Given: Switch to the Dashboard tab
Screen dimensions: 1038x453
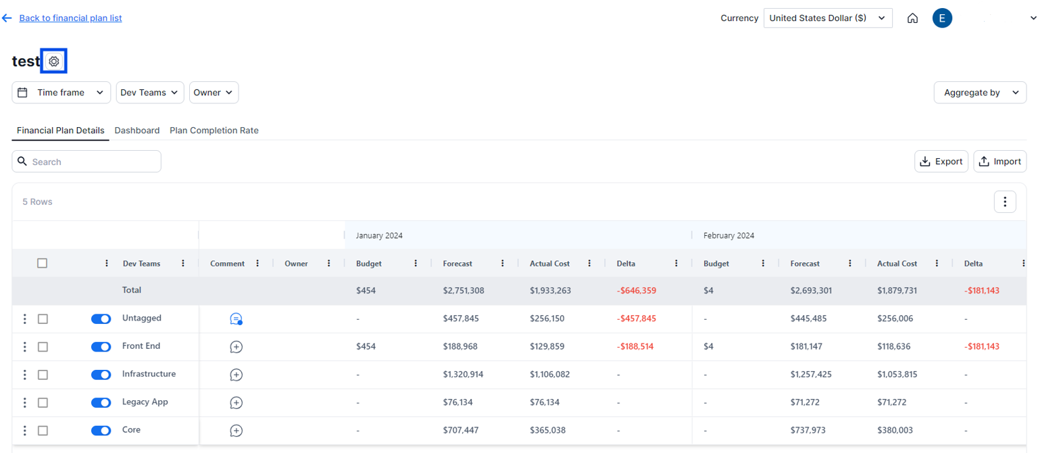Looking at the screenshot, I should (x=137, y=130).
